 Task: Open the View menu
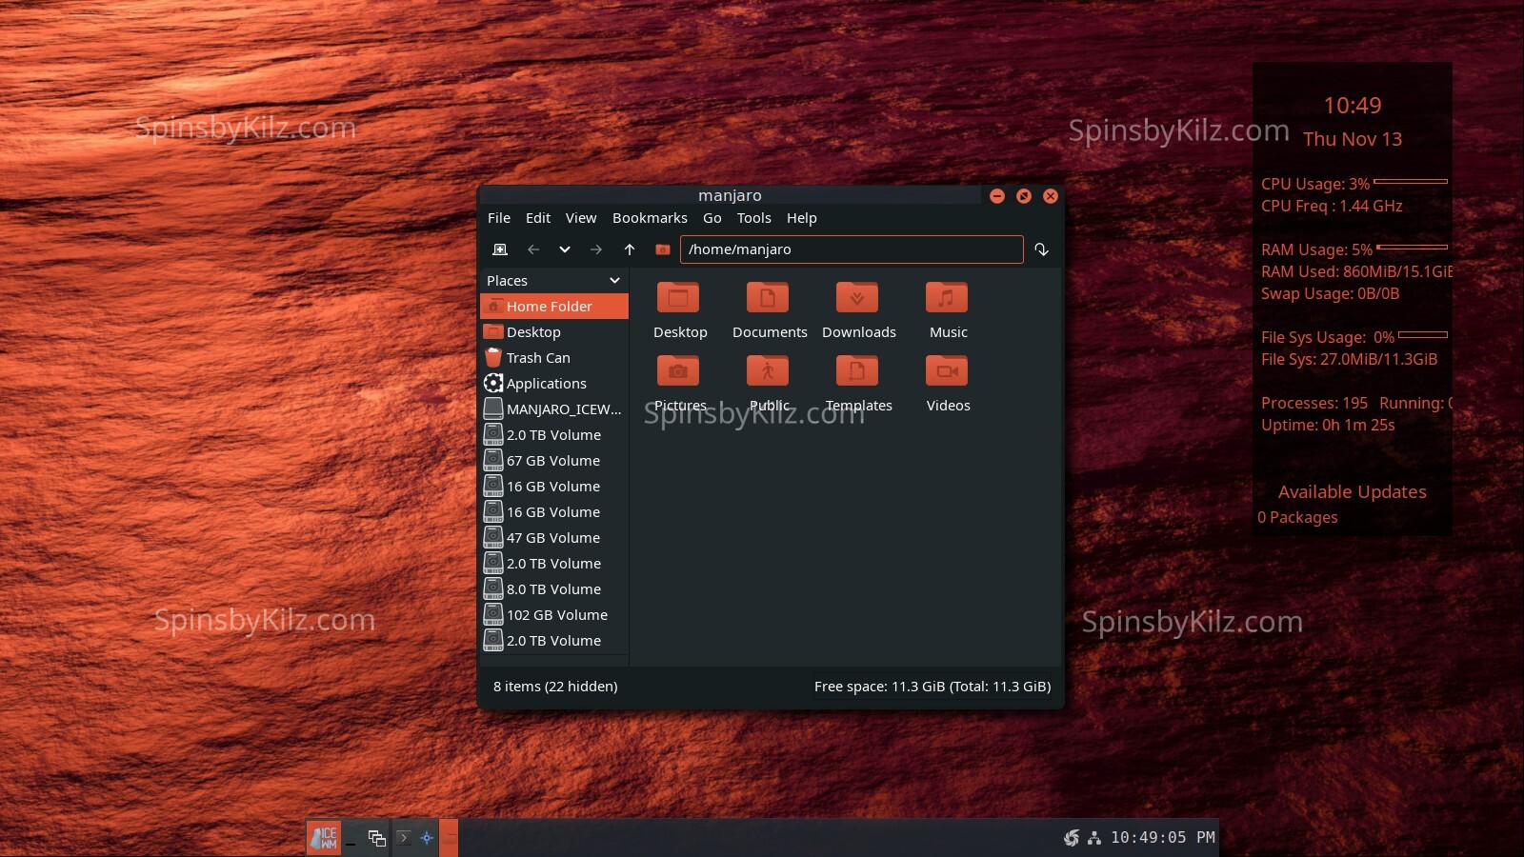(580, 218)
